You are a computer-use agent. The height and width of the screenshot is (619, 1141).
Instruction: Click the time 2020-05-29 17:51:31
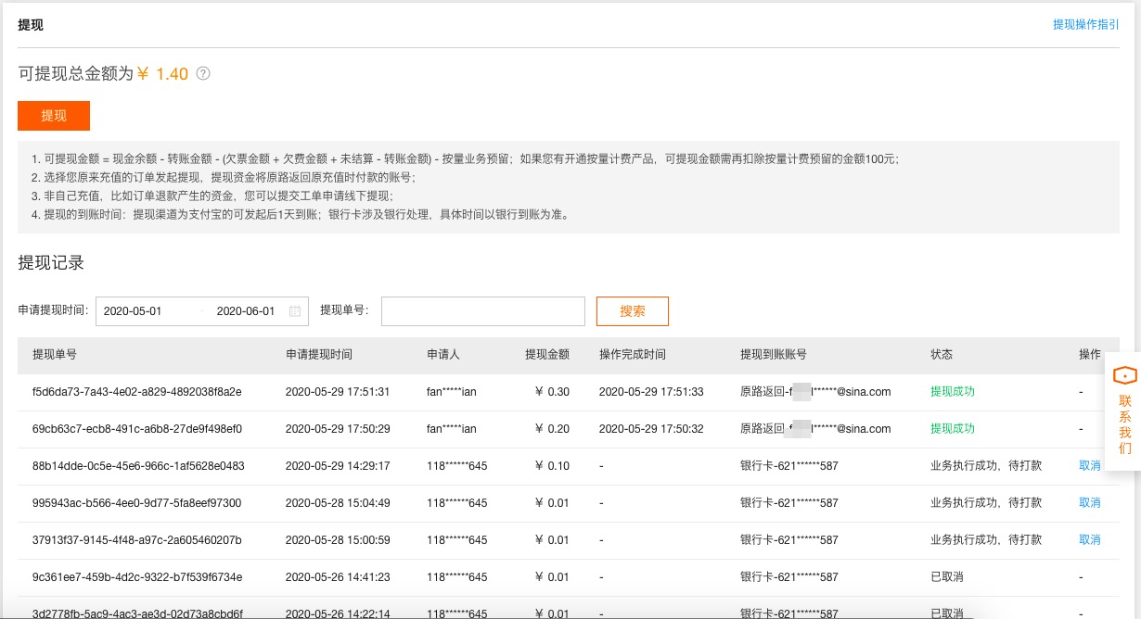(x=338, y=392)
